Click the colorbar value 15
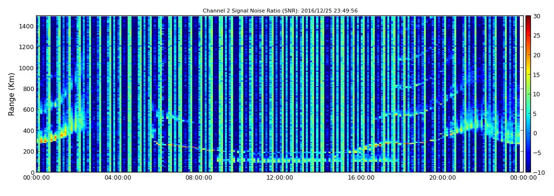554x196 pixels. click(x=537, y=75)
